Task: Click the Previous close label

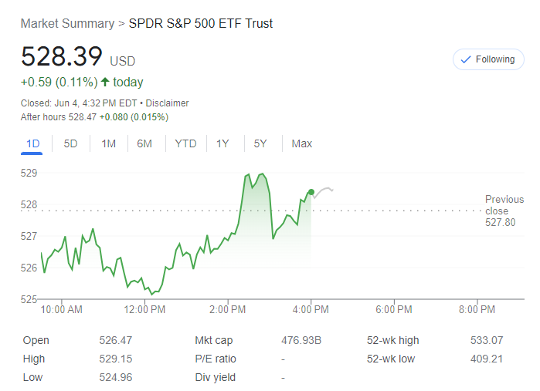Action: point(504,205)
